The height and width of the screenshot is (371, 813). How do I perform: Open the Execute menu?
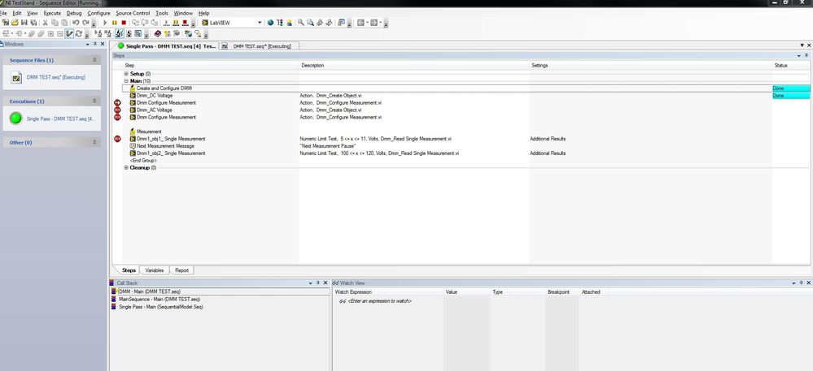pyautogui.click(x=52, y=13)
